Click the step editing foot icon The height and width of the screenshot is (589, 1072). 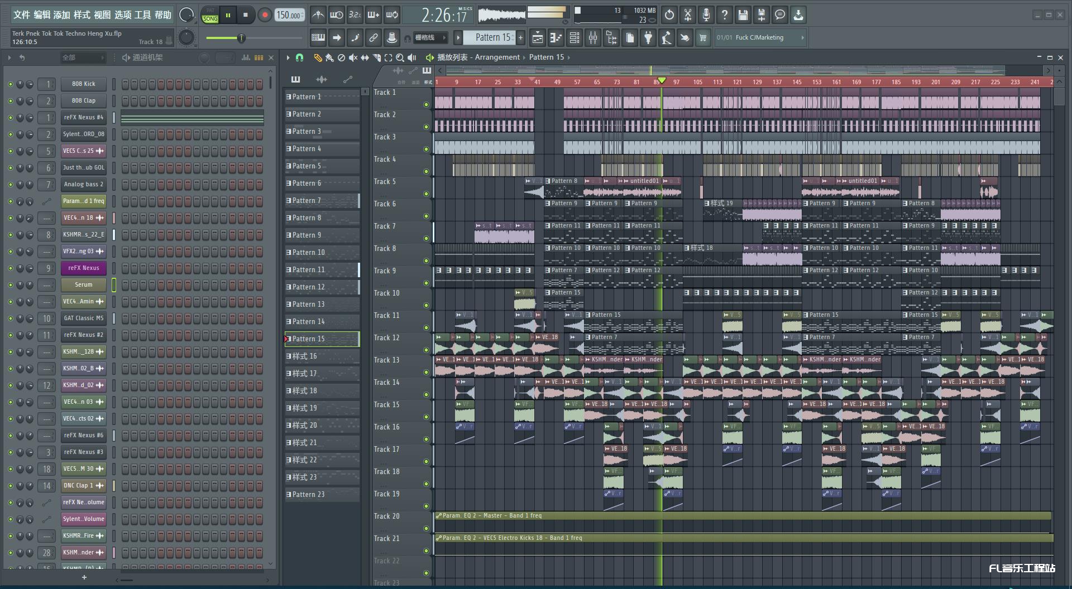click(355, 38)
